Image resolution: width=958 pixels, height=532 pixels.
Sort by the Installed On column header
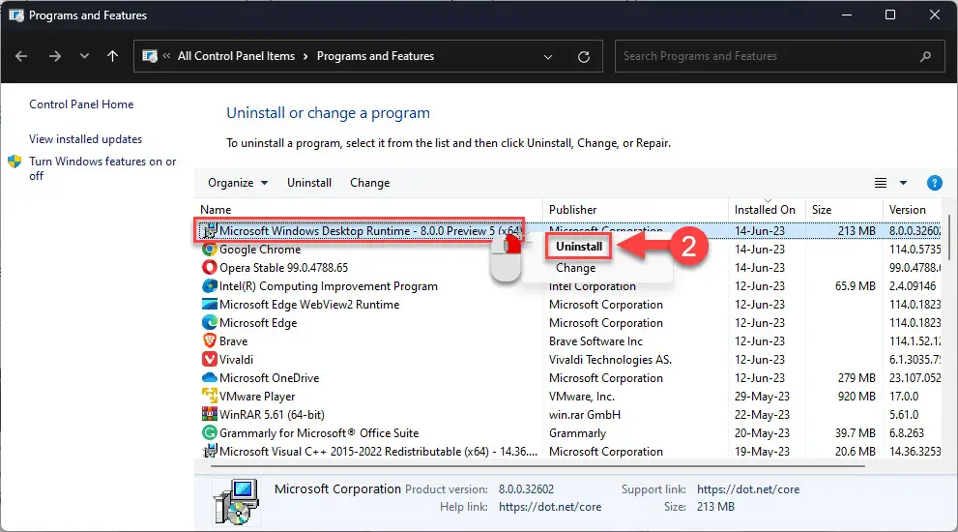[x=767, y=210]
